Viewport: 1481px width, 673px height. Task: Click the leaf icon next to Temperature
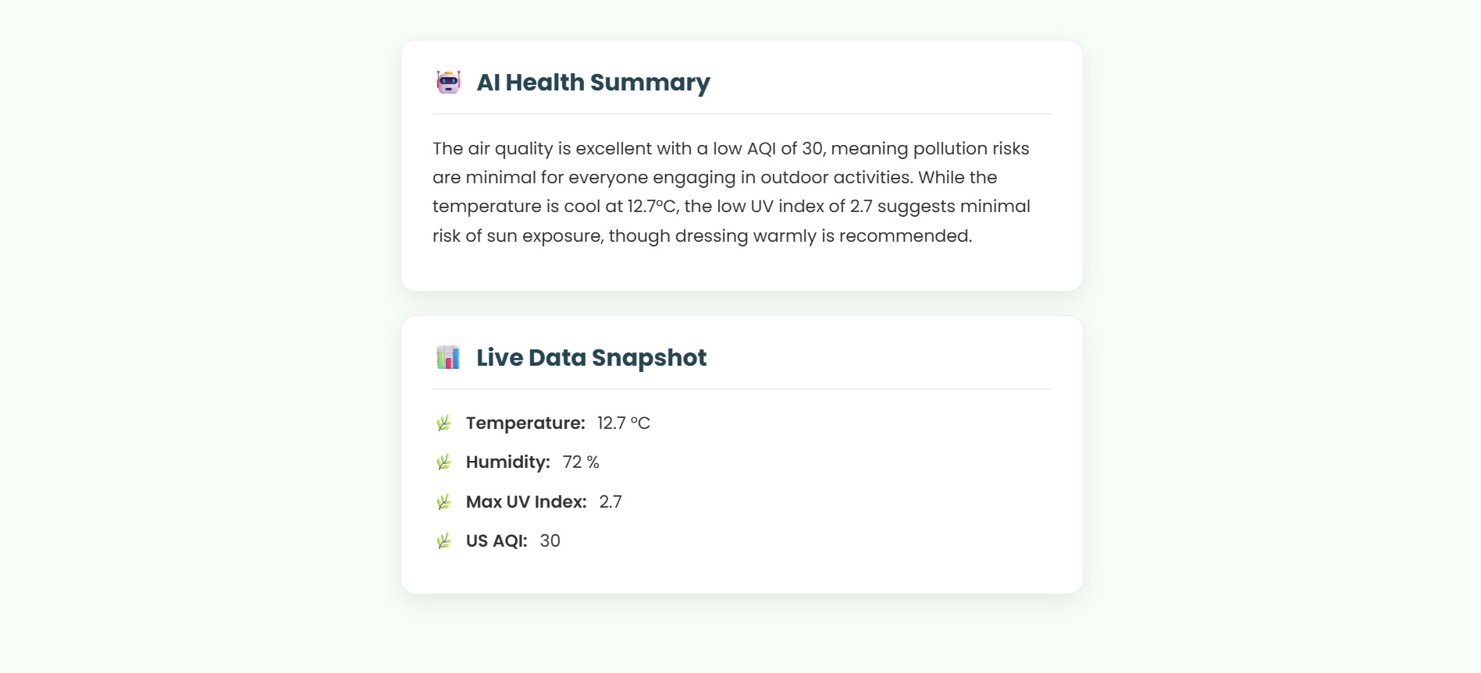(x=443, y=423)
